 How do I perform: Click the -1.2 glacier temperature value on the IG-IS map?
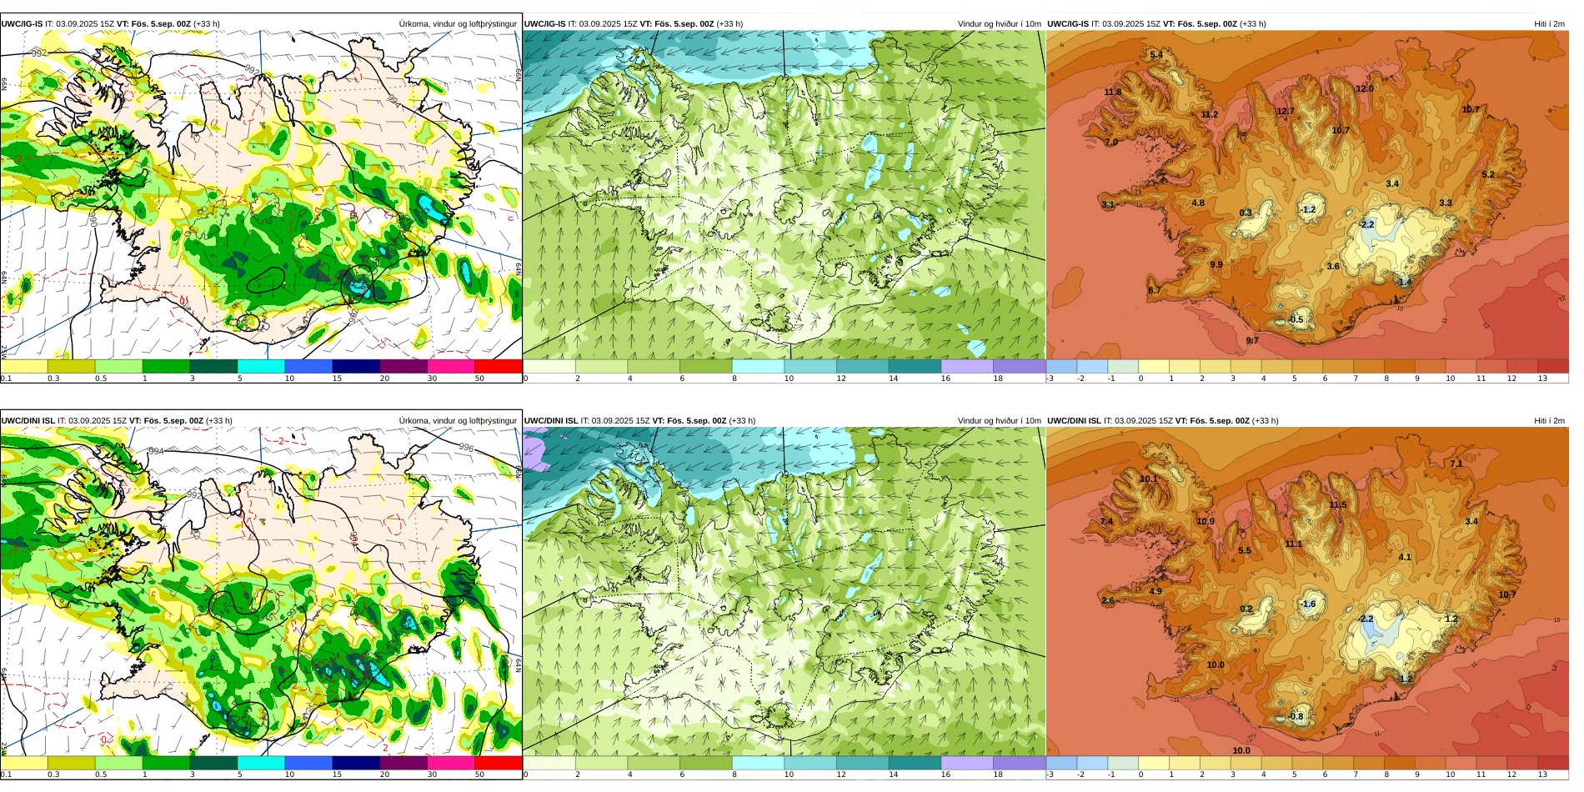click(1308, 210)
